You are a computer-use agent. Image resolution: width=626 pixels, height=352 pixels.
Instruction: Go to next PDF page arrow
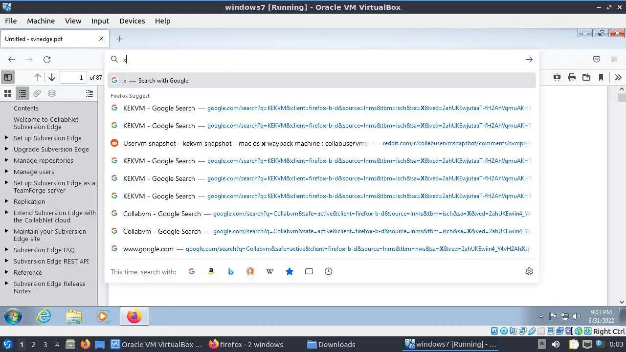51,77
